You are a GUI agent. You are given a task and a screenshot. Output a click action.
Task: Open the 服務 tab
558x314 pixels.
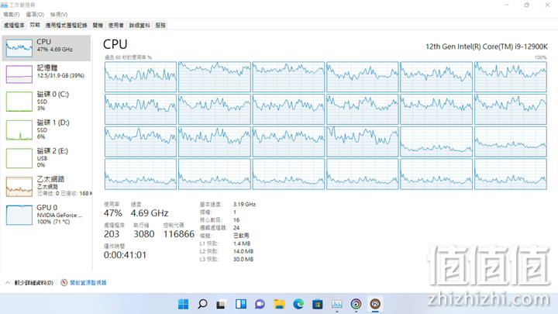tap(160, 26)
